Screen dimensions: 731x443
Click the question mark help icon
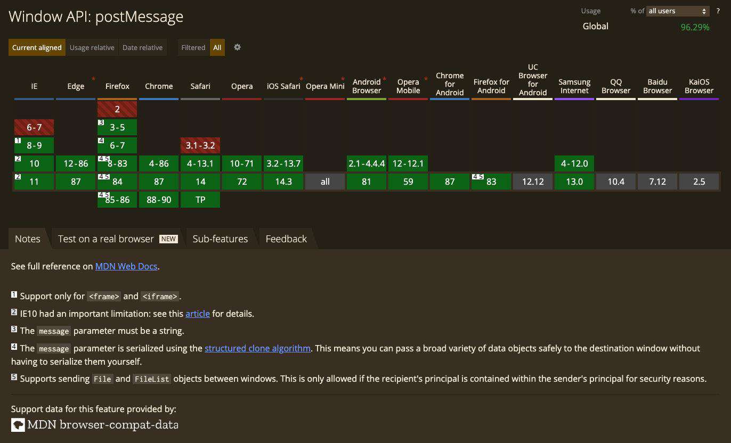[x=718, y=11]
